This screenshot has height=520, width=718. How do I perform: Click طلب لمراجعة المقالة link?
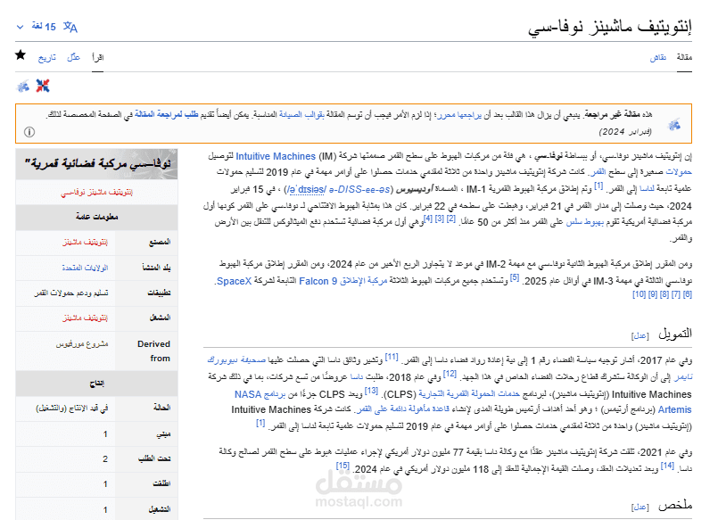click(x=166, y=114)
